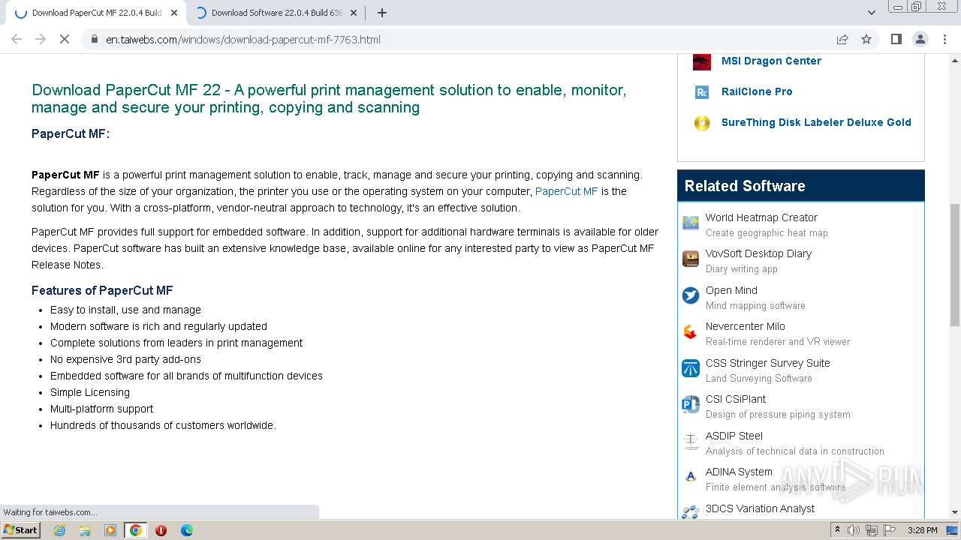This screenshot has width=961, height=540.
Task: Share this page icon in address bar
Action: [842, 39]
